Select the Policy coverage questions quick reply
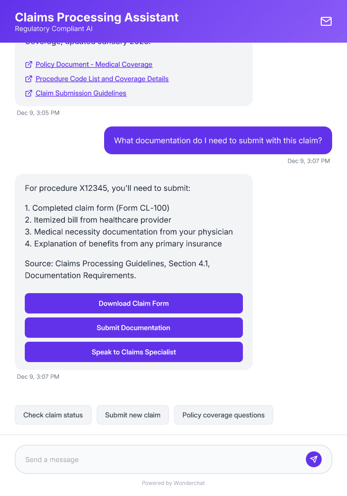347x496 pixels. coord(223,415)
